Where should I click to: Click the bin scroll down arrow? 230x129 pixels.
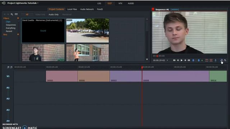click(147, 59)
